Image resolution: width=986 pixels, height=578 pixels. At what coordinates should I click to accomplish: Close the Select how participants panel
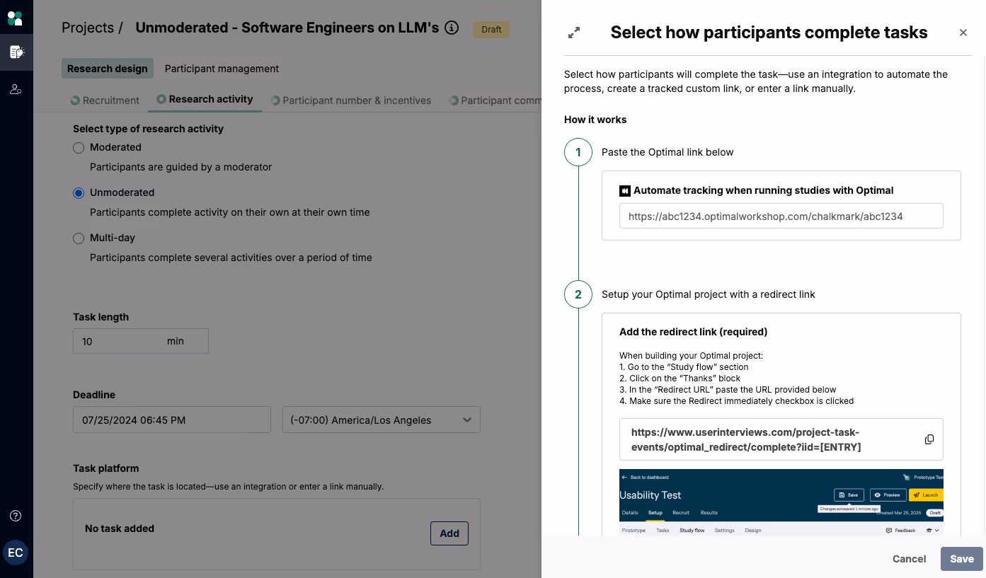pyautogui.click(x=963, y=33)
